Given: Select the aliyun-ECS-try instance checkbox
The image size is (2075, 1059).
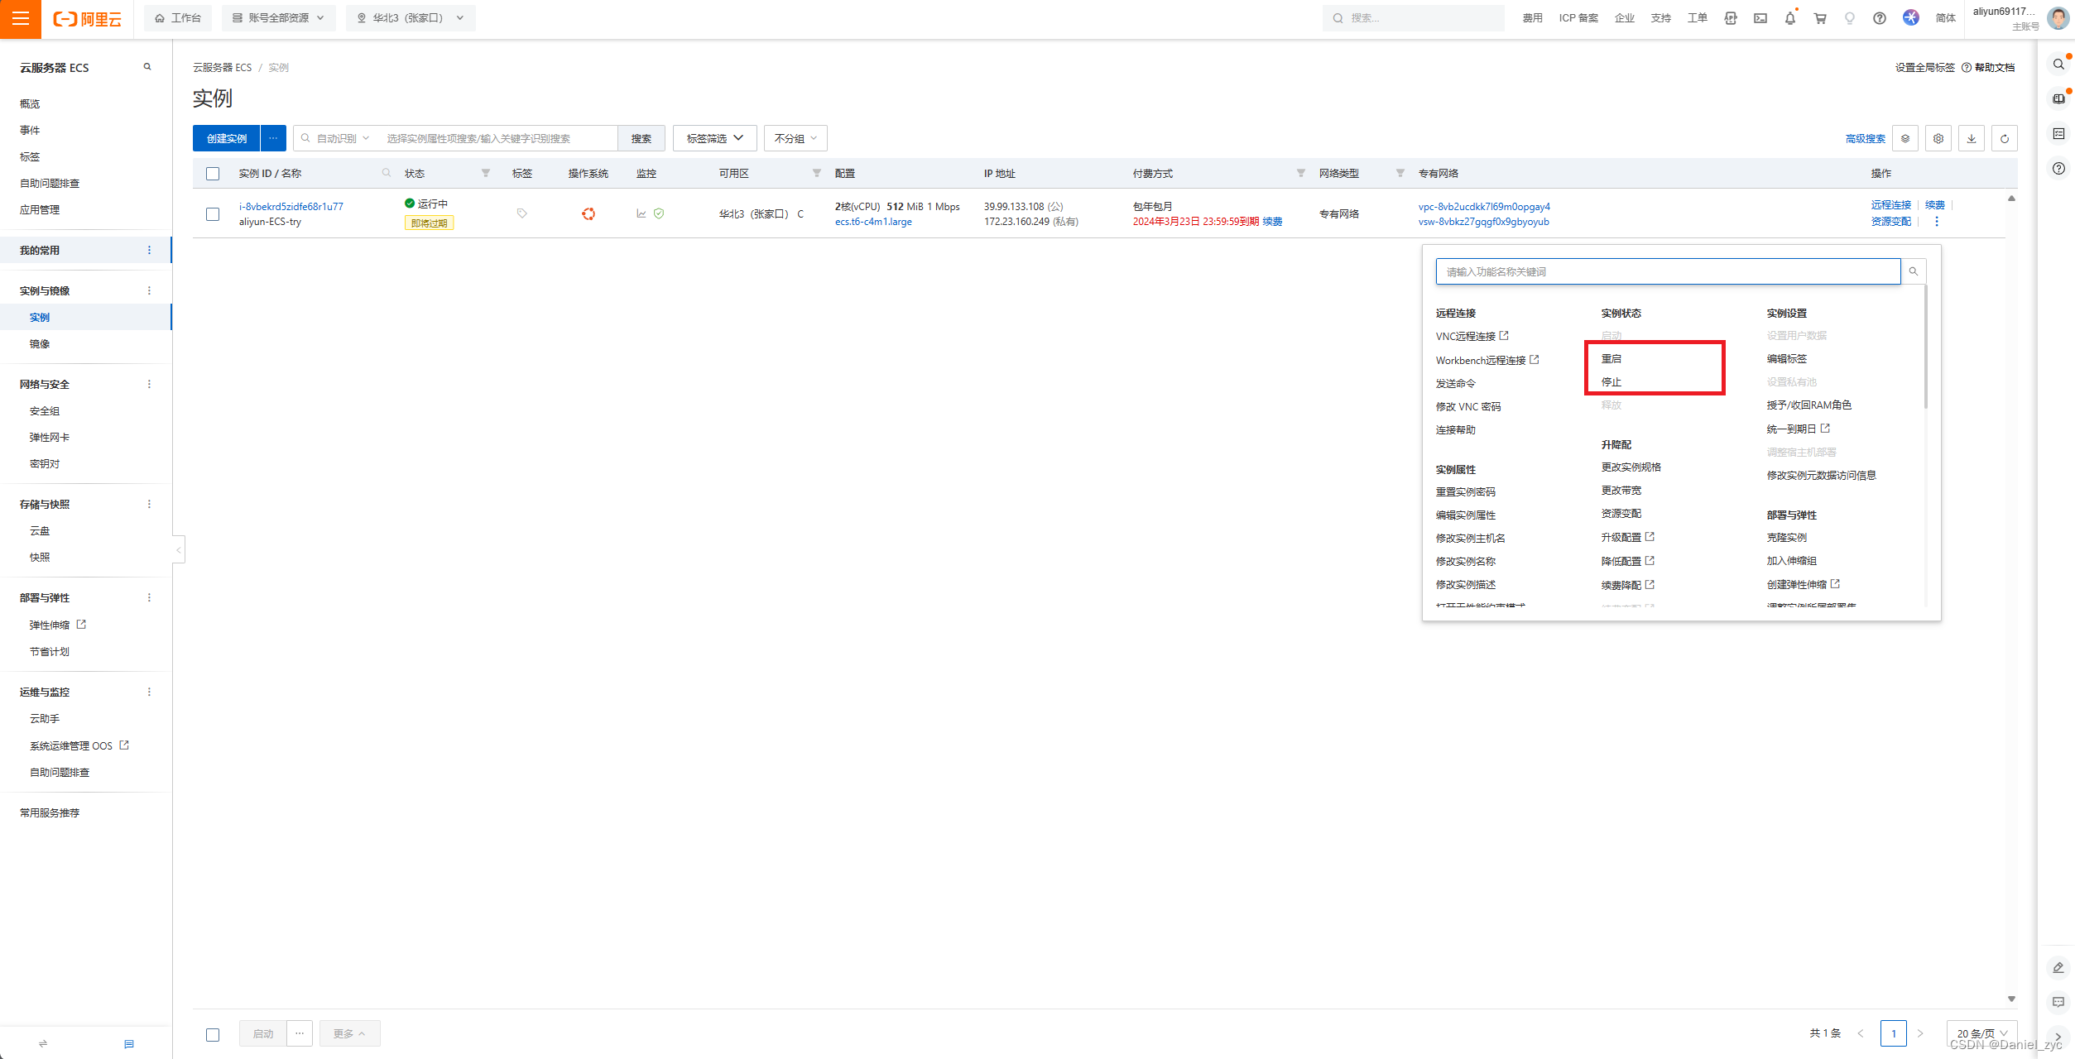Looking at the screenshot, I should [x=213, y=214].
